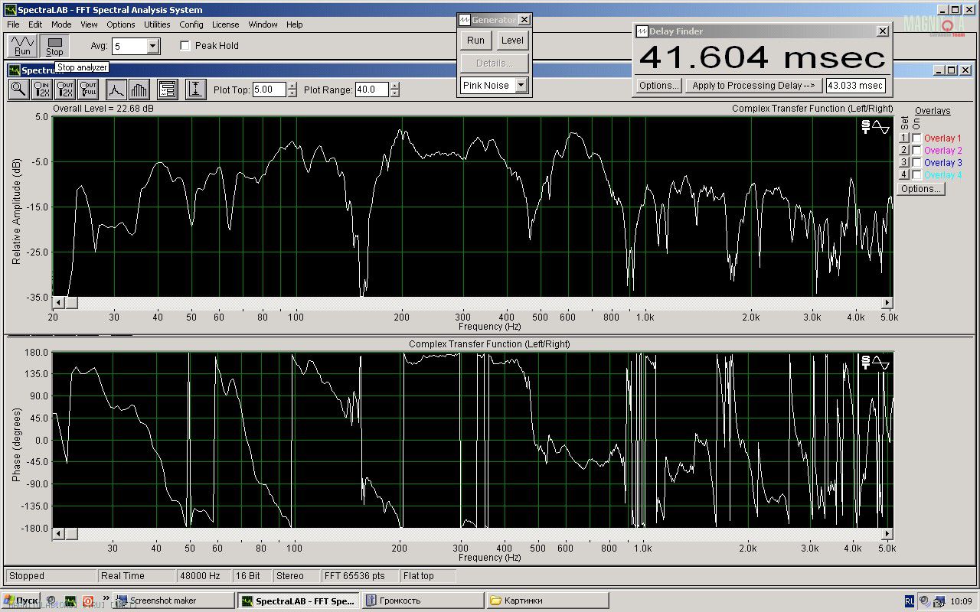Select the magnifier zoom tool
The image size is (980, 612).
tap(18, 90)
